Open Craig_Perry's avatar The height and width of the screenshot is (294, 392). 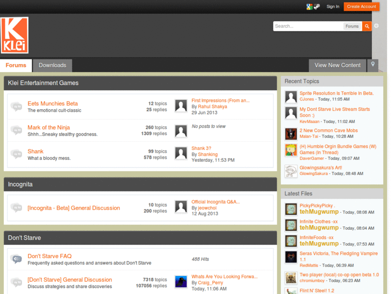[x=181, y=282]
